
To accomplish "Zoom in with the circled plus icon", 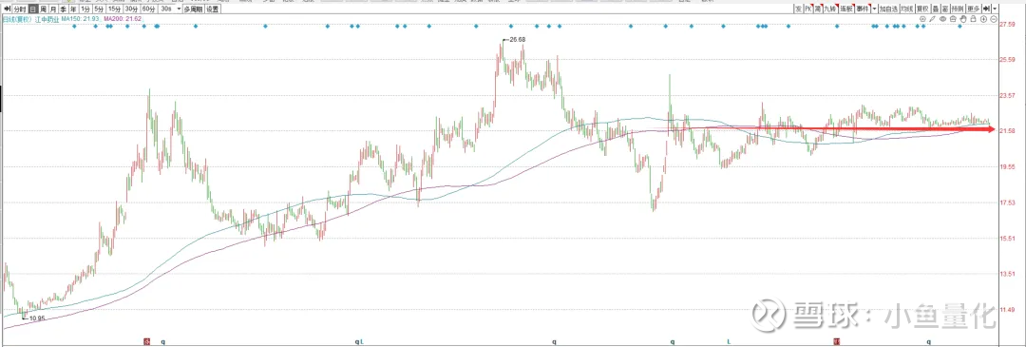I will tap(983, 19).
